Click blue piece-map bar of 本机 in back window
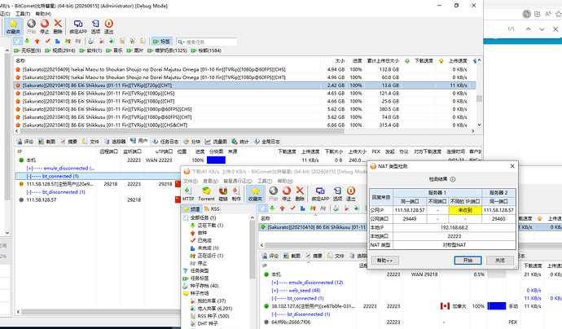Image resolution: width=562 pixels, height=329 pixels. pyautogui.click(x=216, y=160)
